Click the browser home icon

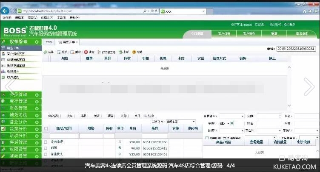(x=305, y=11)
